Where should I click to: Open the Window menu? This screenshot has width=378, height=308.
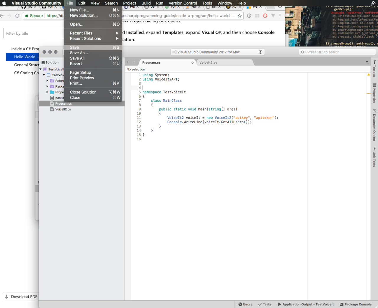pos(225,3)
